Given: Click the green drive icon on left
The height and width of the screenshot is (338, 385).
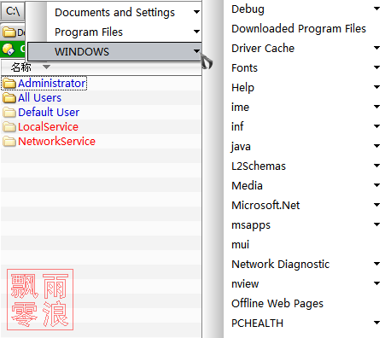Looking at the screenshot, I should tap(9, 50).
